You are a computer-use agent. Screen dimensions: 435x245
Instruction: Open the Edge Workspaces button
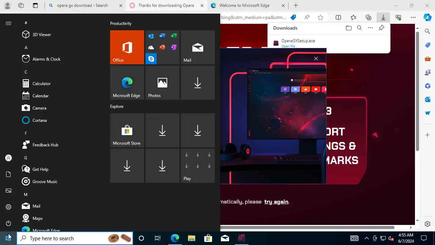(x=21, y=5)
